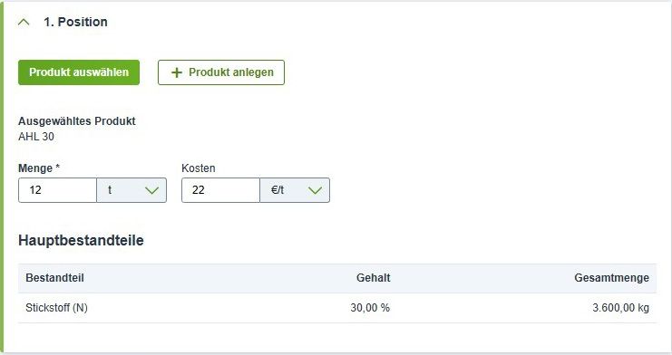Screen dimensions: 672x355
Task: Focus the Kosten input containing 22
Action: 220,190
